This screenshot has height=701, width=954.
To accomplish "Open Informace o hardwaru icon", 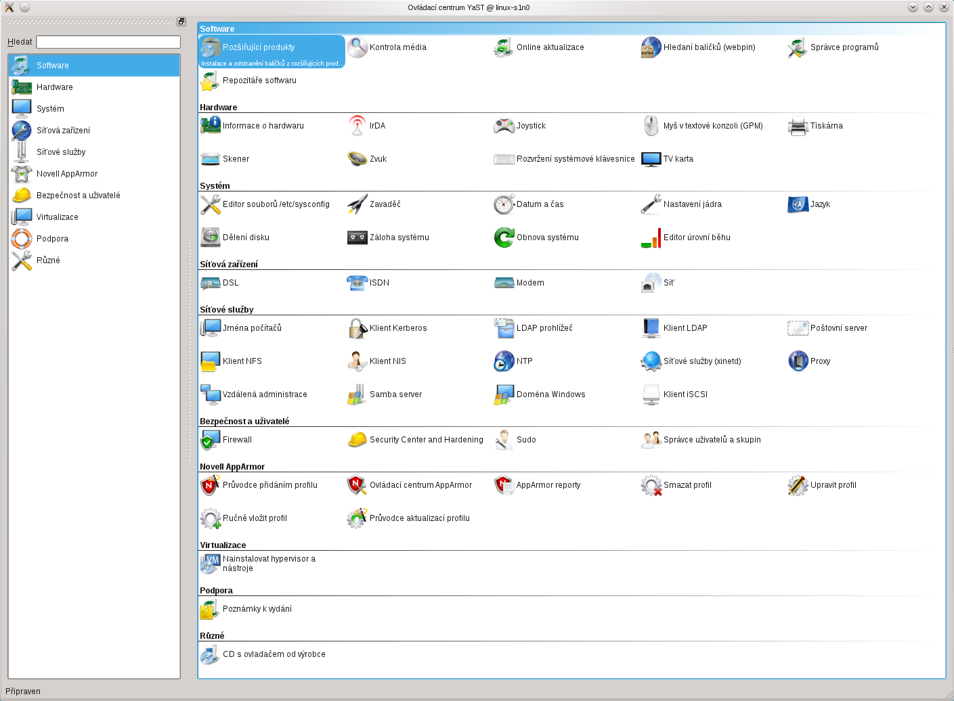I will [210, 126].
